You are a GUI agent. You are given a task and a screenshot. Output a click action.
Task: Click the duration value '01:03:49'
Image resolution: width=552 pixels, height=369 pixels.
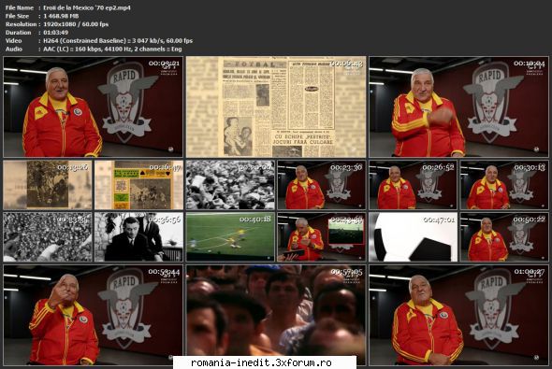55,33
